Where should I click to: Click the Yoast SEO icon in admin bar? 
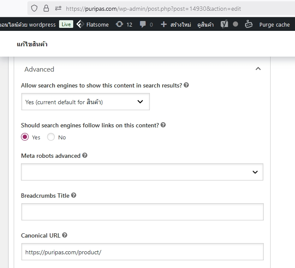(x=224, y=24)
